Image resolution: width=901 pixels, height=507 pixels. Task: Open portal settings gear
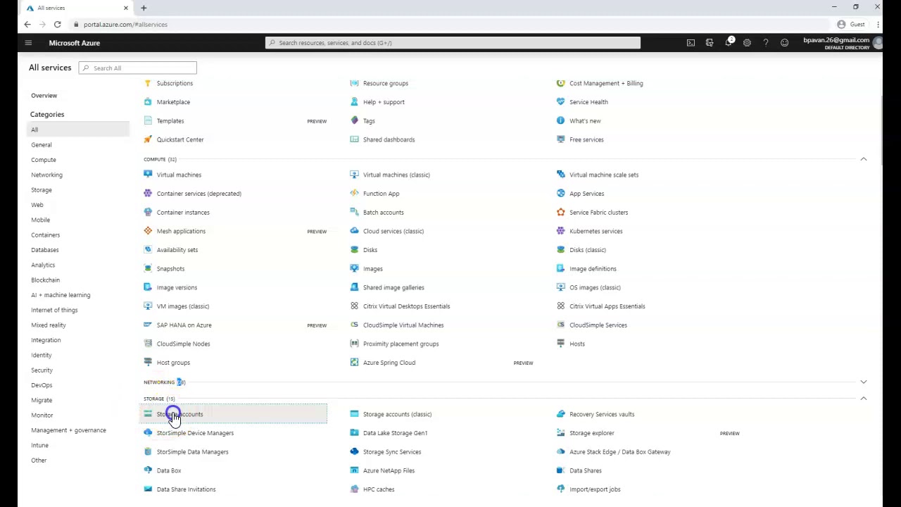click(x=747, y=43)
